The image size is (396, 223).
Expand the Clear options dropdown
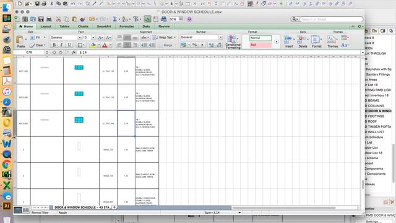(x=45, y=45)
